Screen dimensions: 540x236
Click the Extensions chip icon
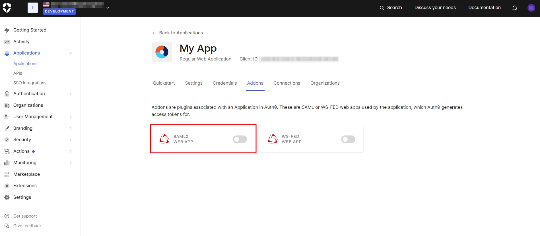coord(7,186)
